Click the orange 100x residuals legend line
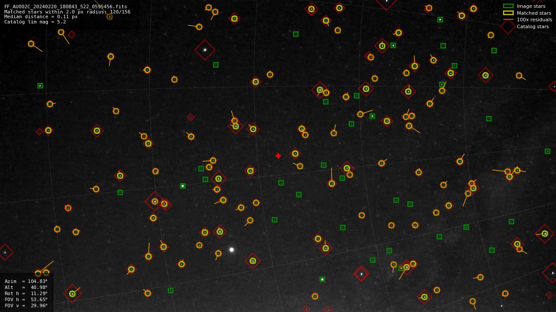Image resolution: width=556 pixels, height=312 pixels. (x=508, y=20)
